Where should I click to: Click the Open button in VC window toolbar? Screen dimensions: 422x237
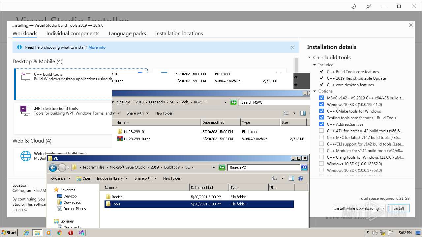[x=84, y=178]
